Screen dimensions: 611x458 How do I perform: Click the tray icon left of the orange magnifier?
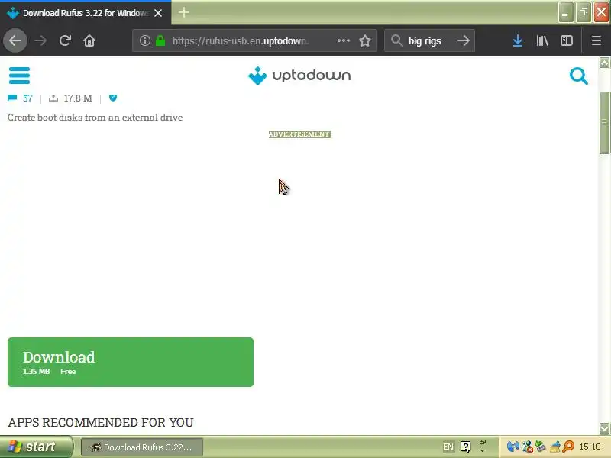pyautogui.click(x=556, y=447)
